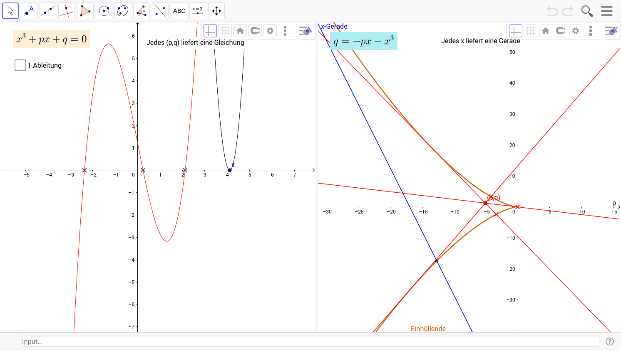Viewport: 621px width, 351px height.
Task: Open input help question mark
Action: (610, 341)
